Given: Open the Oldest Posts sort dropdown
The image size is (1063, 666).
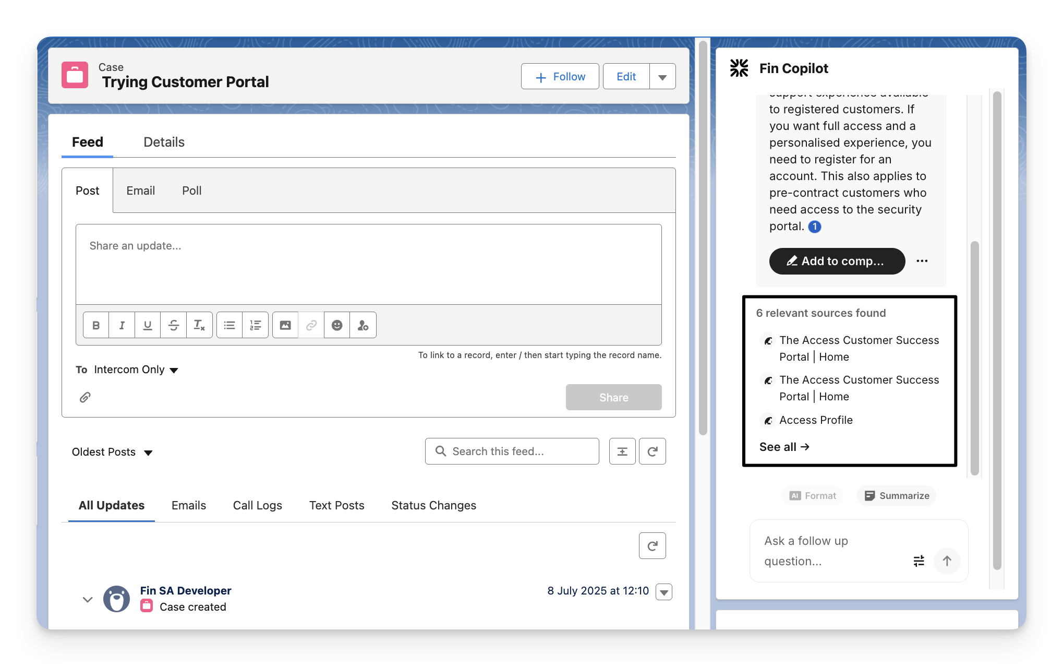Looking at the screenshot, I should 112,452.
